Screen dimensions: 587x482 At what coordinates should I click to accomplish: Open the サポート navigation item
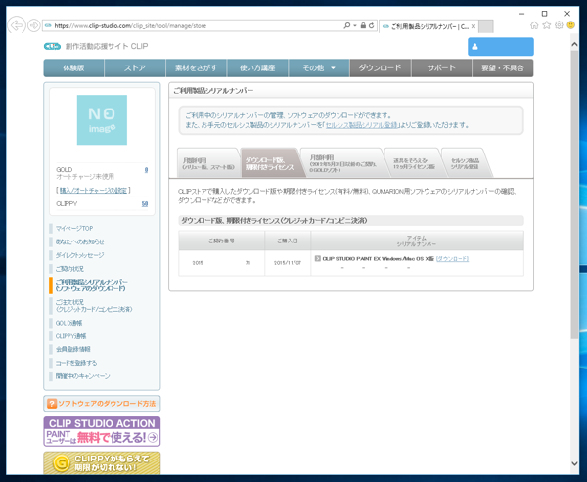pyautogui.click(x=441, y=67)
